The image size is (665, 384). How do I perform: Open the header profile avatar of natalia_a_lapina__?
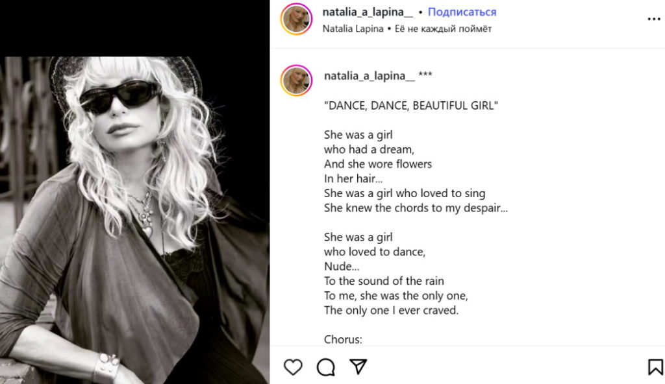click(296, 19)
